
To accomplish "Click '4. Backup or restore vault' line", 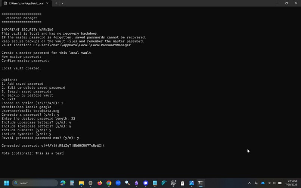I will pos(28,95).
